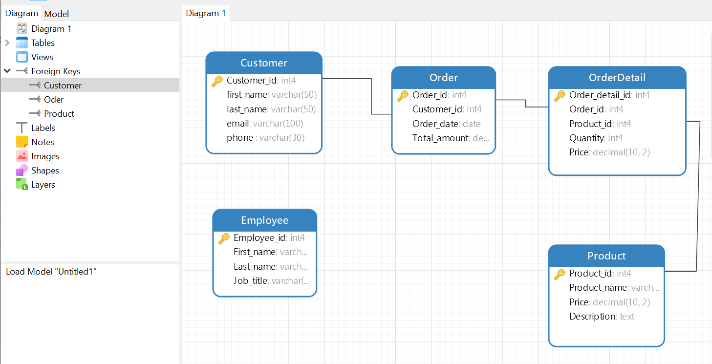Click the yellow Notes icon
712x364 pixels.
pos(22,142)
